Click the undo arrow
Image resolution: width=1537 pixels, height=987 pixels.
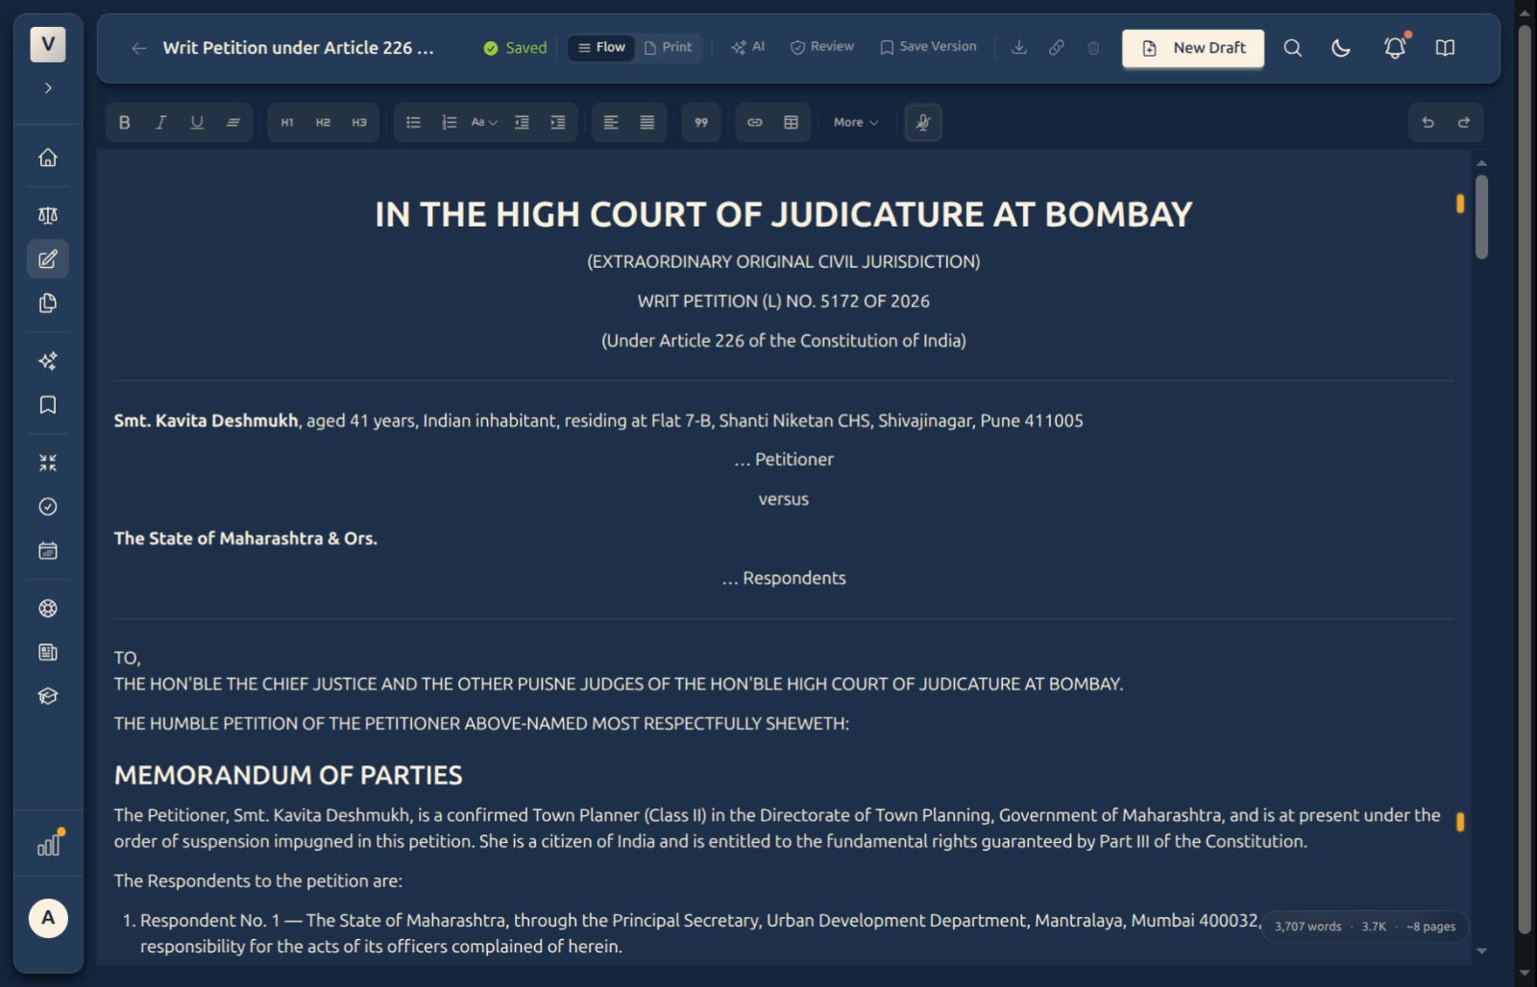click(x=1427, y=123)
